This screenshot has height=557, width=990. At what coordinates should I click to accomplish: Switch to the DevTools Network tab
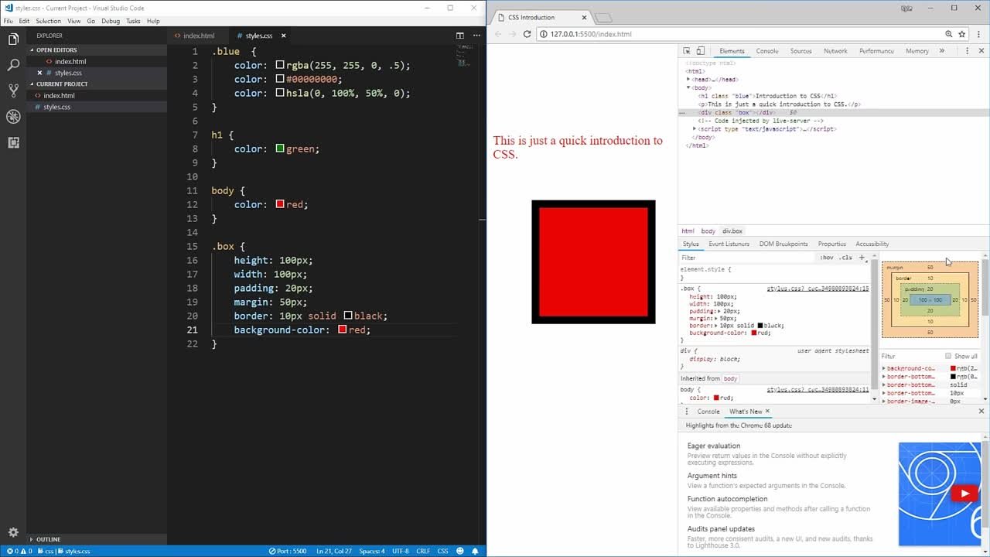[835, 51]
